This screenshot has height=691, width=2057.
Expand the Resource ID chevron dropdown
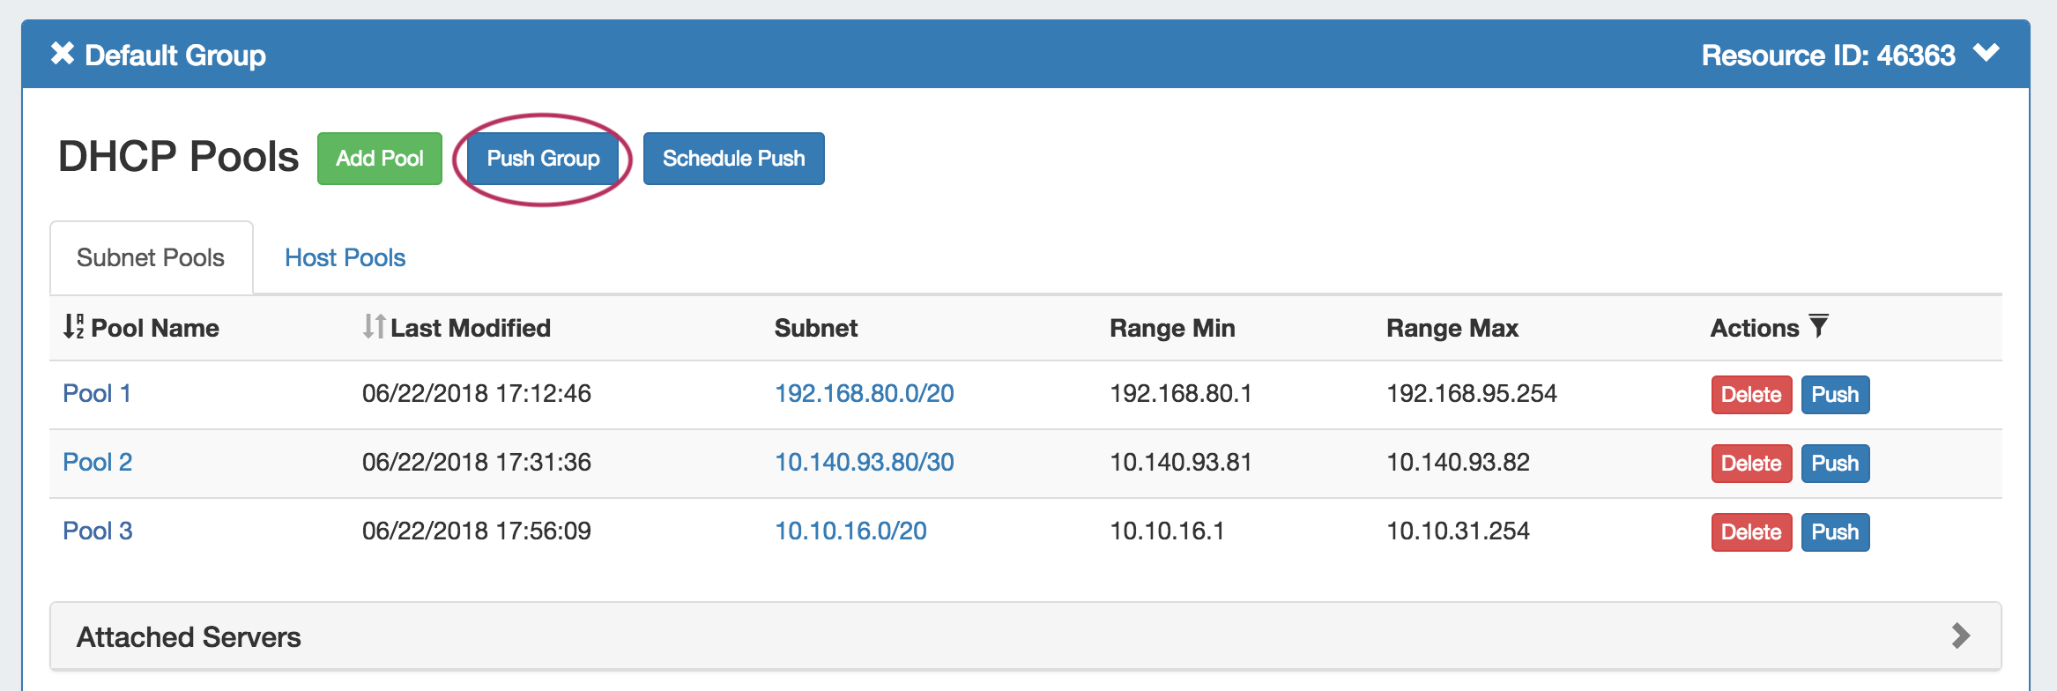coord(1986,54)
